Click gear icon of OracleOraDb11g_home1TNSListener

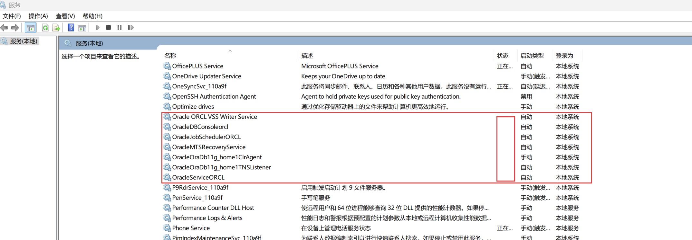pyautogui.click(x=167, y=167)
